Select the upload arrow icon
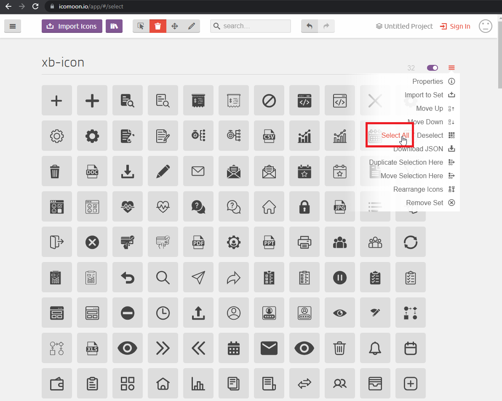502x401 pixels. point(198,313)
